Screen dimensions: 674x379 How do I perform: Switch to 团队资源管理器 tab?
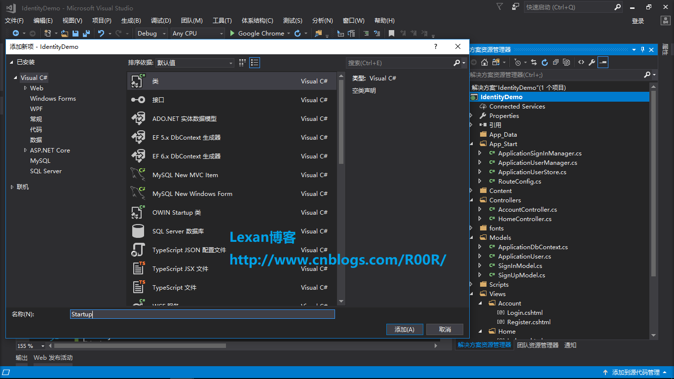coord(538,345)
